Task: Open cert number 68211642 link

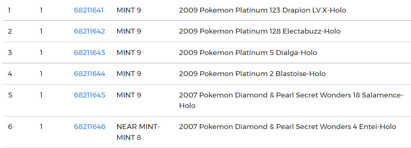Action: pyautogui.click(x=89, y=31)
